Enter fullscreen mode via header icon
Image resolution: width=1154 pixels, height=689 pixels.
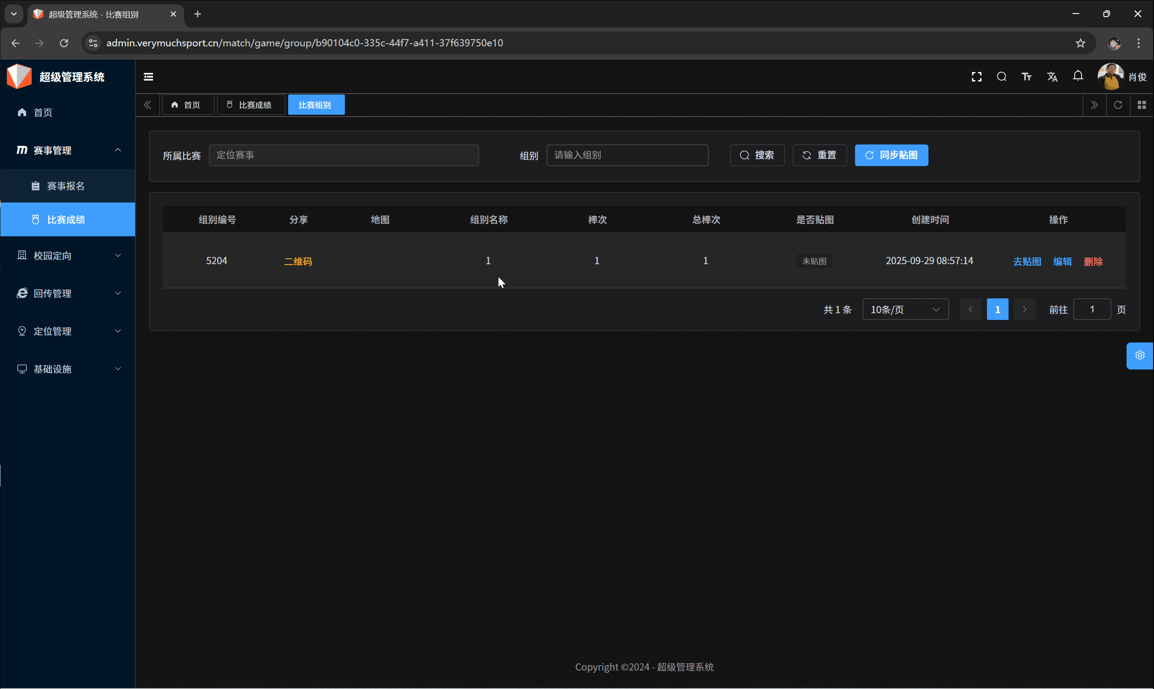[x=976, y=77]
